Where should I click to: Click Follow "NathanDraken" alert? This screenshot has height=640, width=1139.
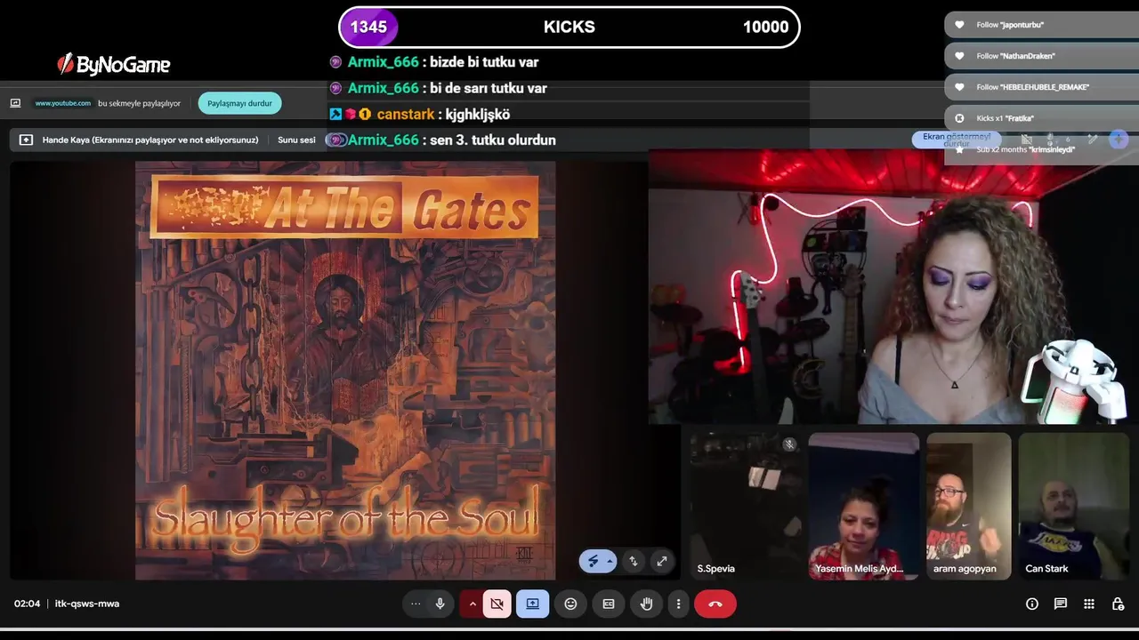1041,56
